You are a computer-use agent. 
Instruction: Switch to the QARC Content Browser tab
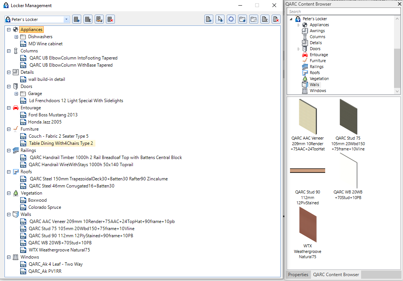click(x=336, y=275)
